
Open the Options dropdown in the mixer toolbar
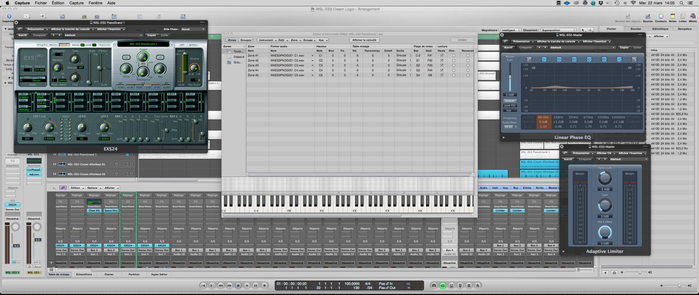coord(94,188)
